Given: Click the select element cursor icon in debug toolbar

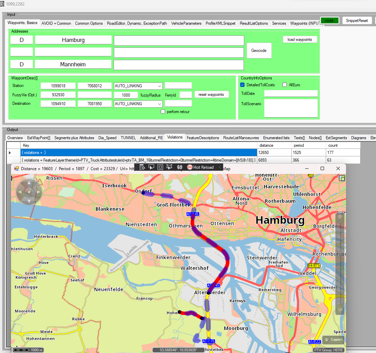Looking at the screenshot, I should coord(151,167).
